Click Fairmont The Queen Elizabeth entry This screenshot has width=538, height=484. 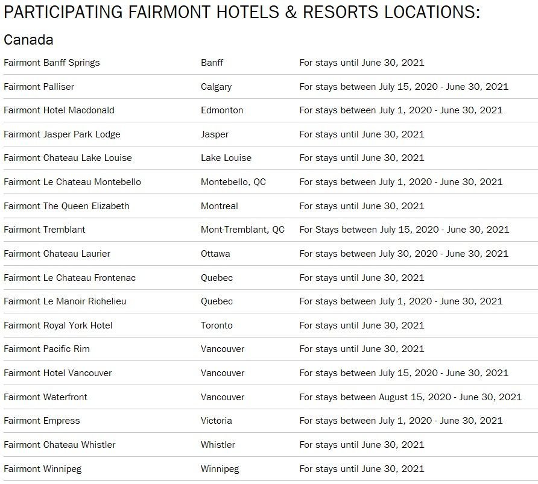pyautogui.click(x=66, y=206)
